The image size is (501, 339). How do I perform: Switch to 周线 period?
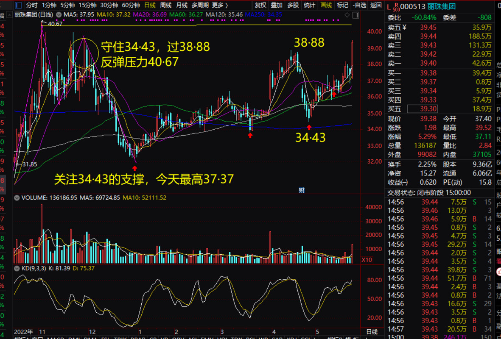coord(166,5)
